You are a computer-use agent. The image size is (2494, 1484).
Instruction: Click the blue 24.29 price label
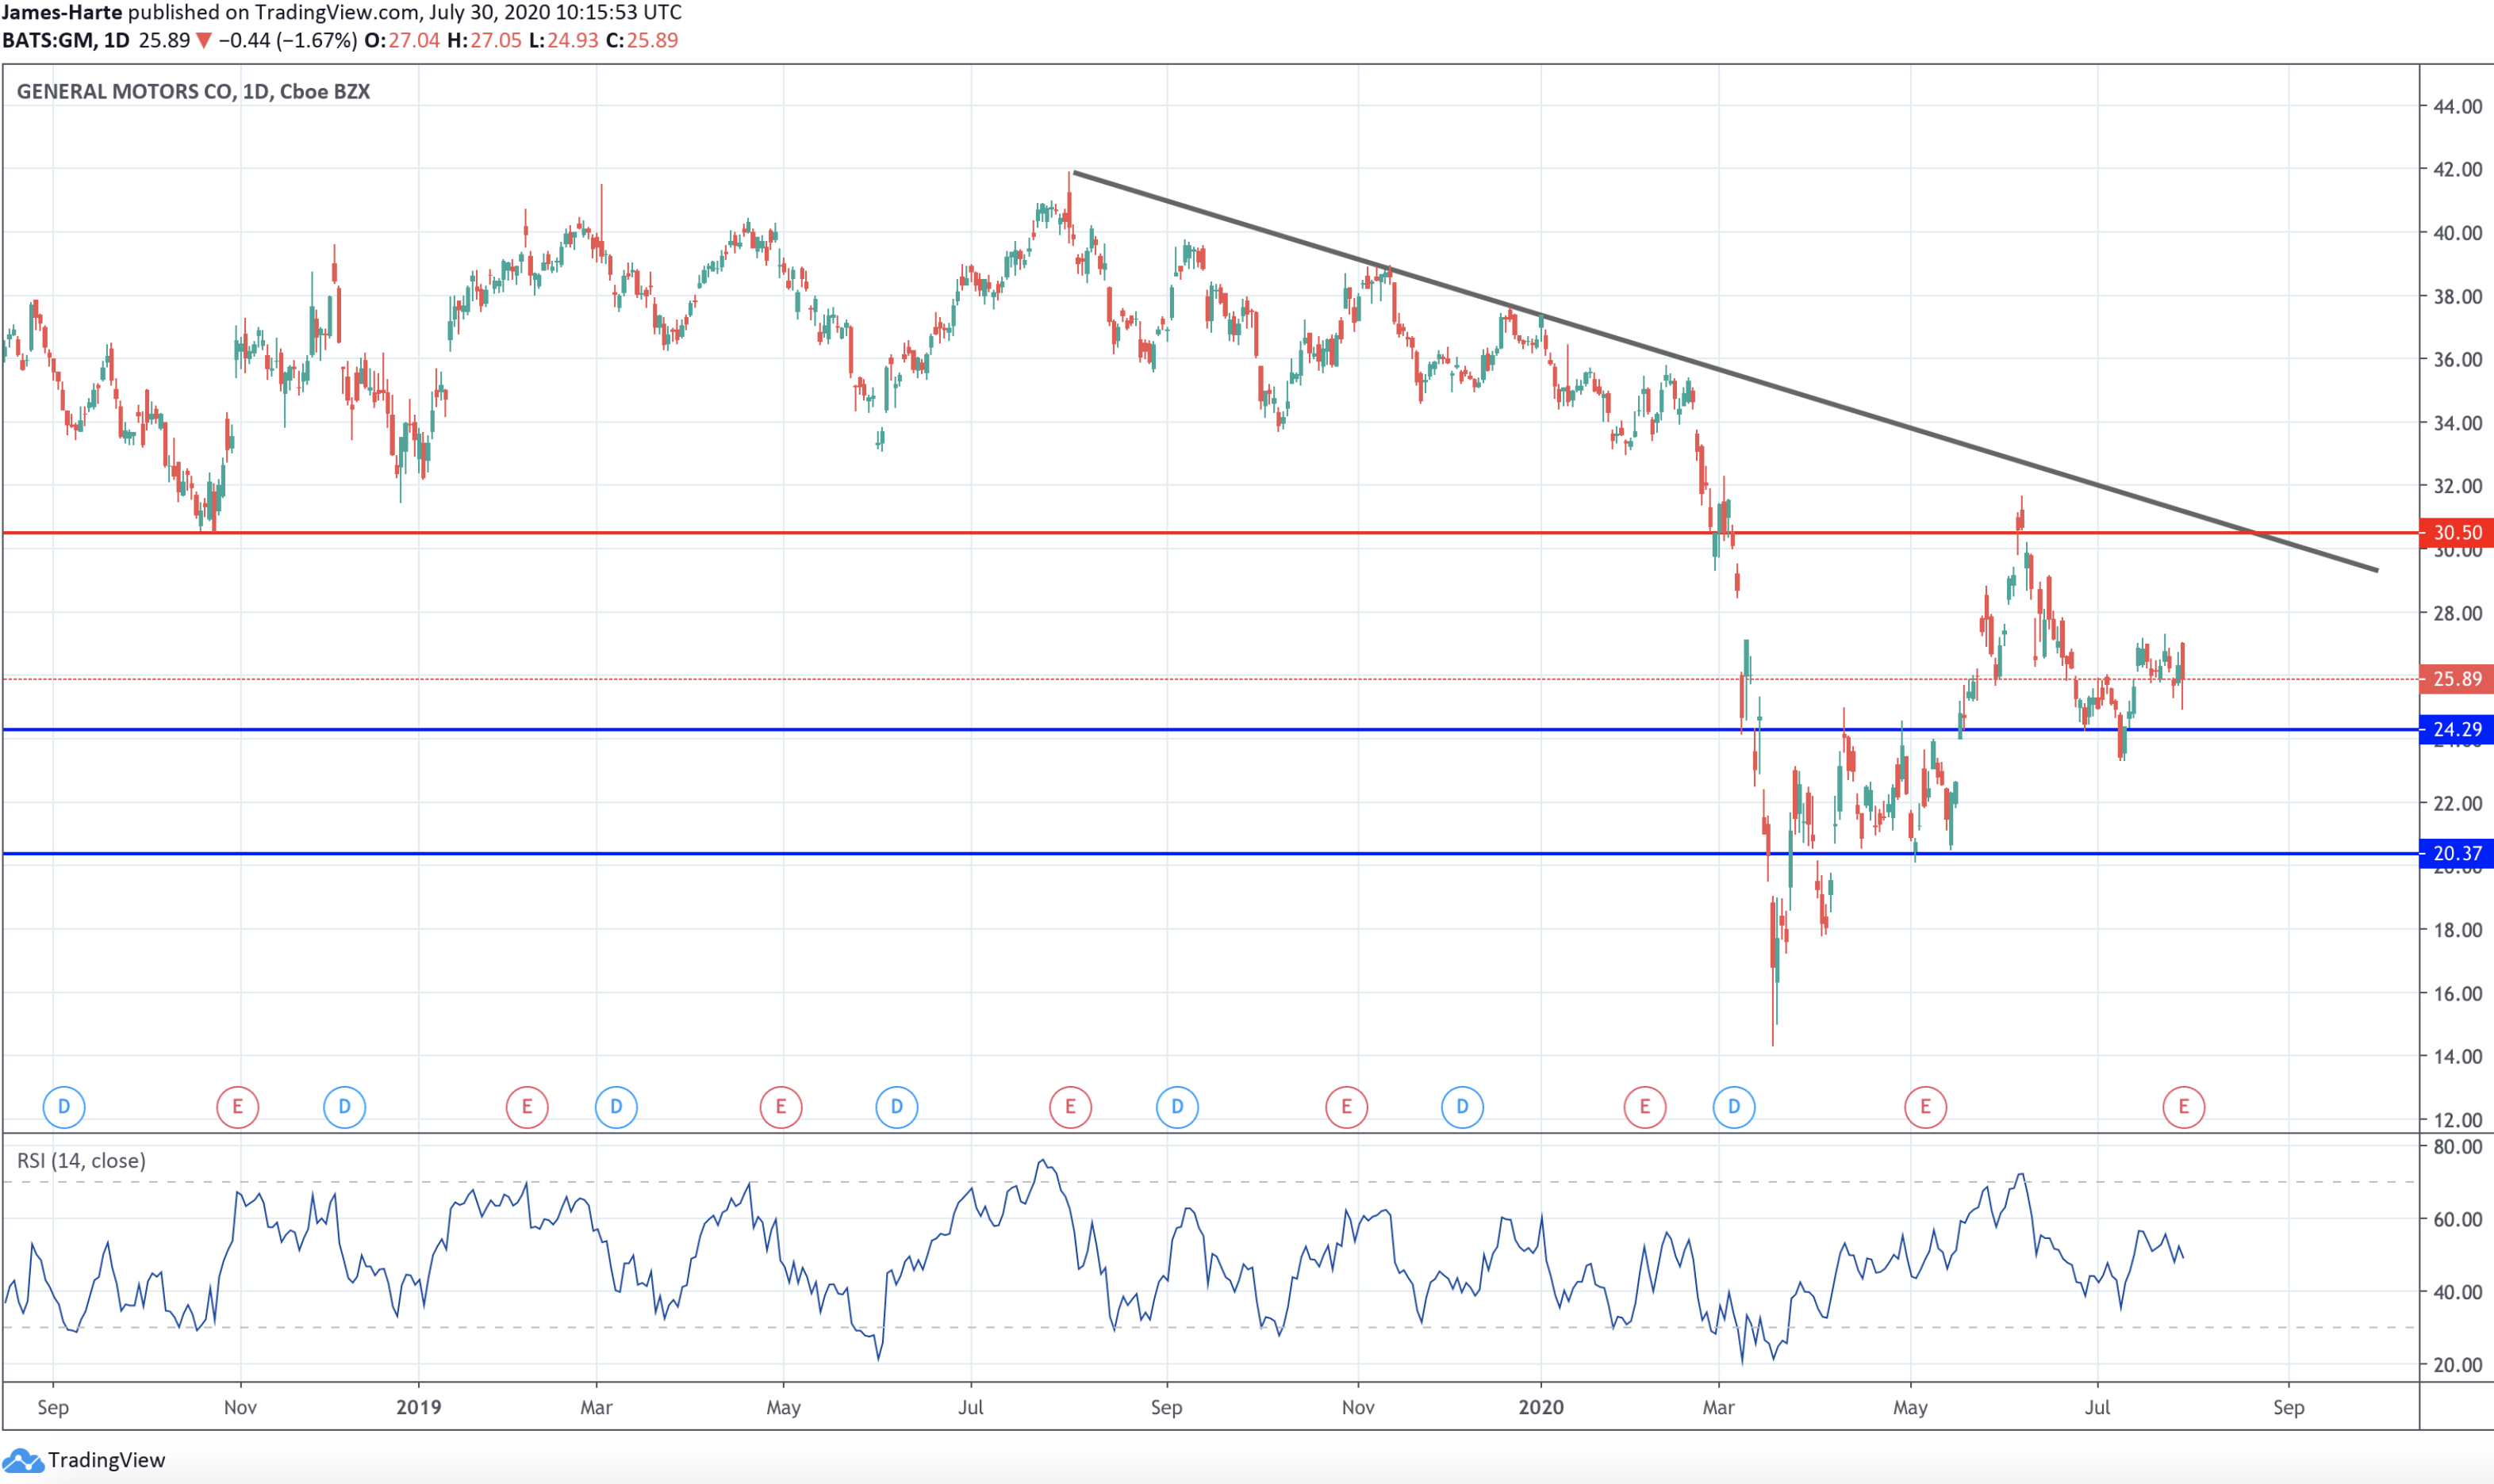tap(2456, 730)
